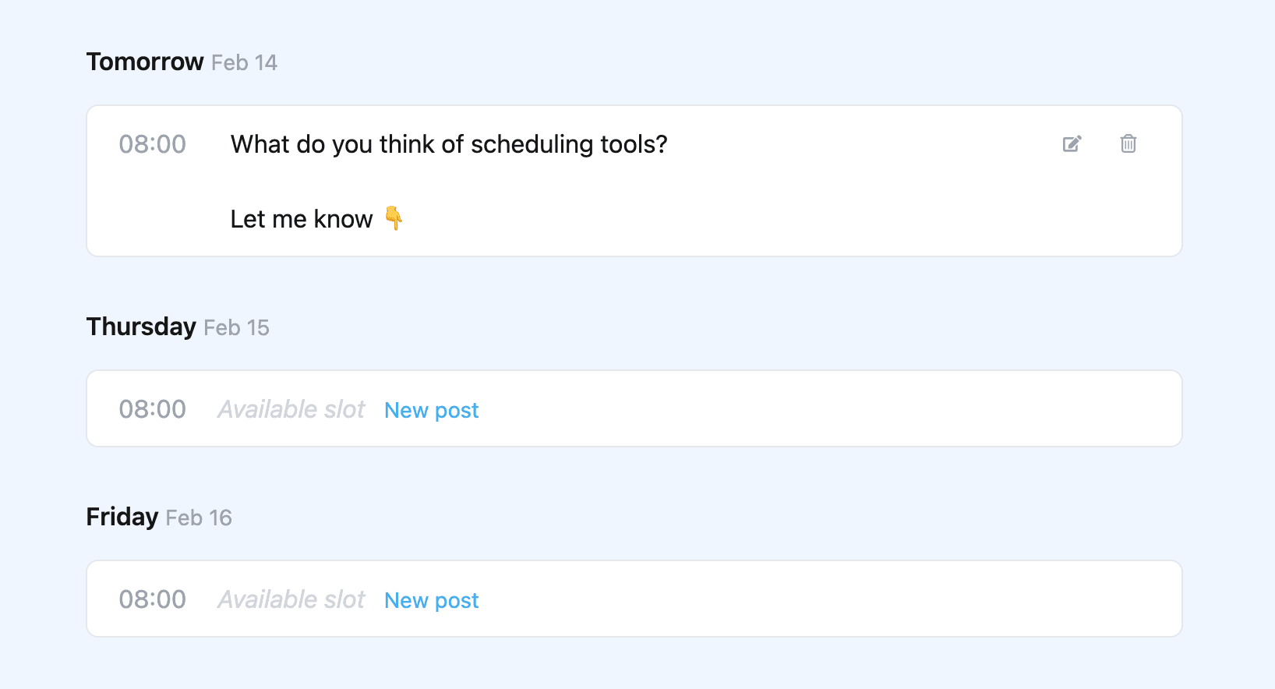Open New post for Thursday Feb 15
Screen dimensions: 1275x689
click(x=431, y=410)
